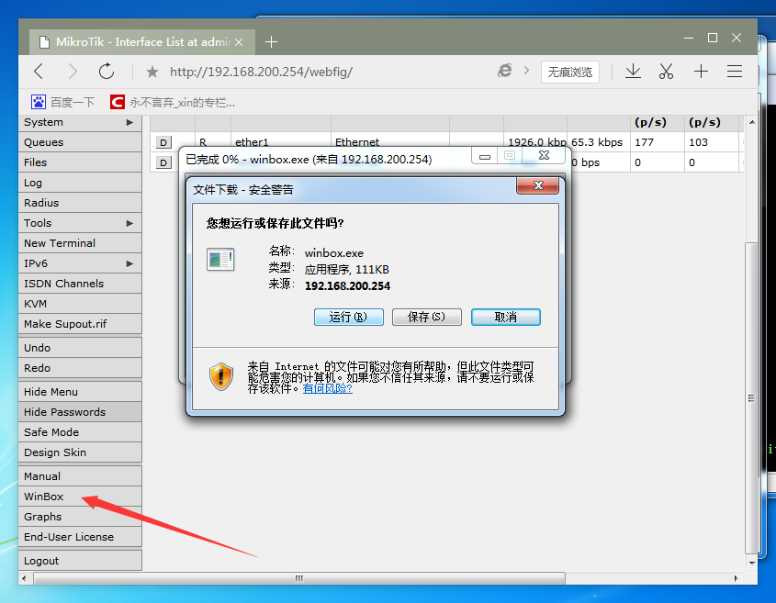
Task: Click the Redo sidebar button
Action: pos(80,368)
